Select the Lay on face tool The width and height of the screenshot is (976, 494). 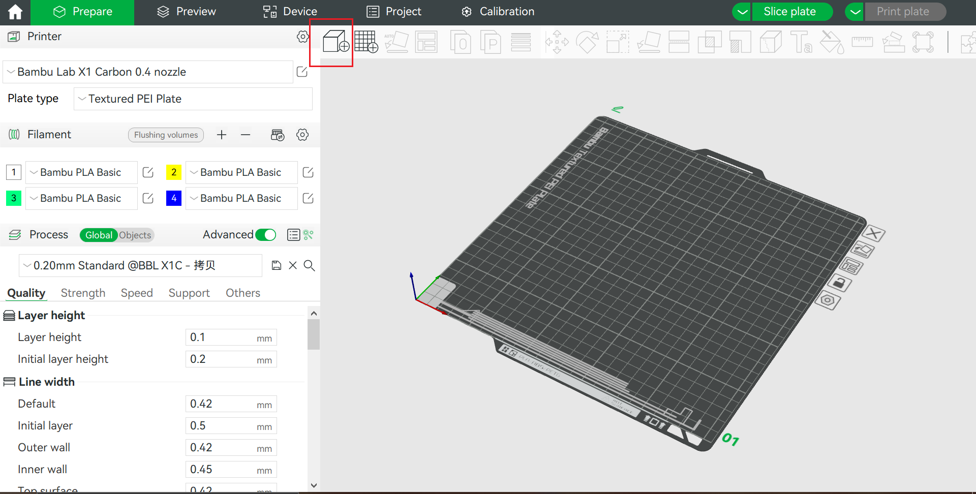pos(649,42)
